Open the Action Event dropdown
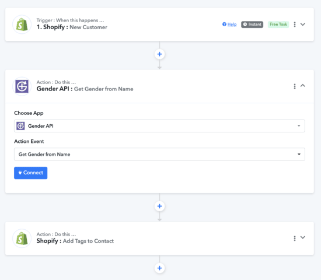The width and height of the screenshot is (321, 280). (159, 154)
